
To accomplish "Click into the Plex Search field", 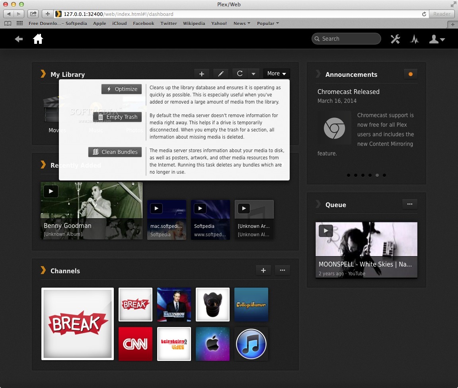I will (346, 39).
